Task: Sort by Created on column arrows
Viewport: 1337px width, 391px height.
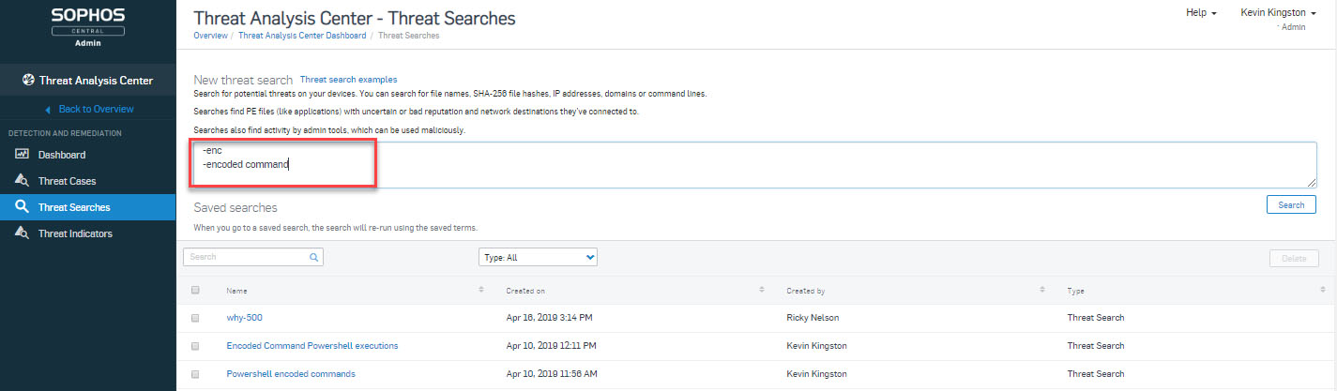Action: tap(762, 291)
